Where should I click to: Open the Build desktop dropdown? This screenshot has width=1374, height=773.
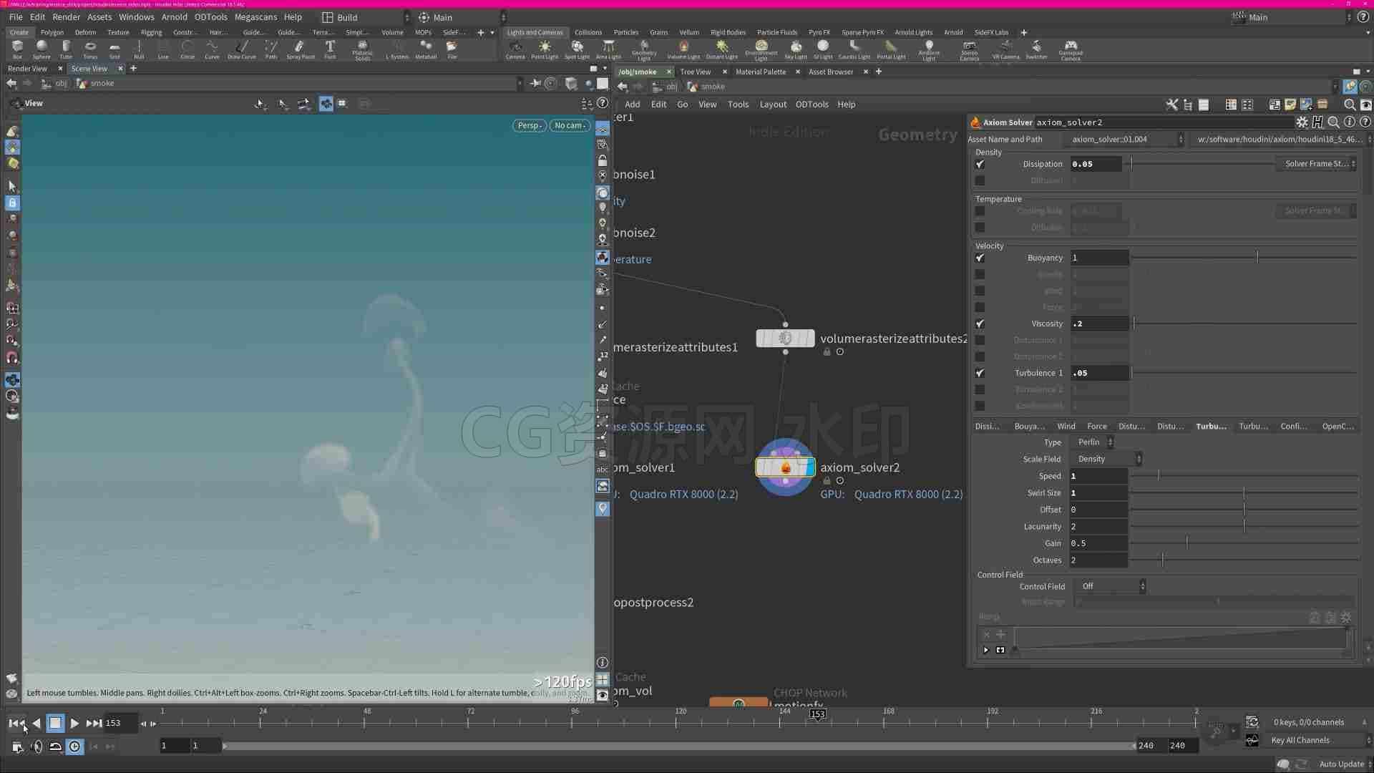[x=364, y=17]
